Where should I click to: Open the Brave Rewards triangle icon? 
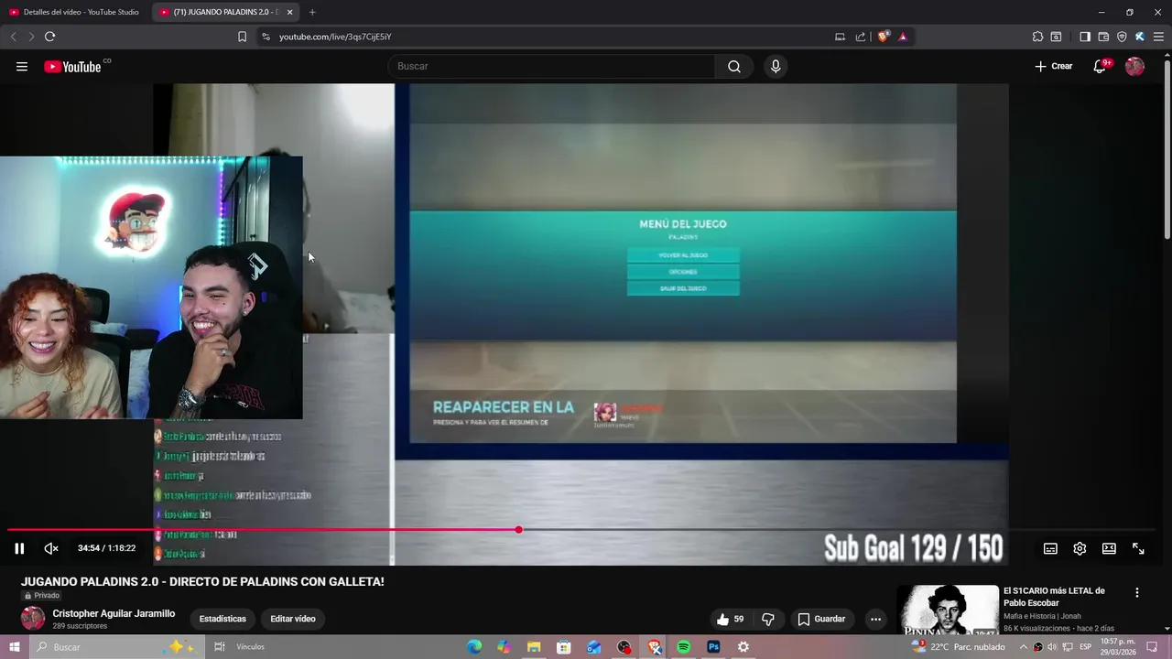pos(903,37)
